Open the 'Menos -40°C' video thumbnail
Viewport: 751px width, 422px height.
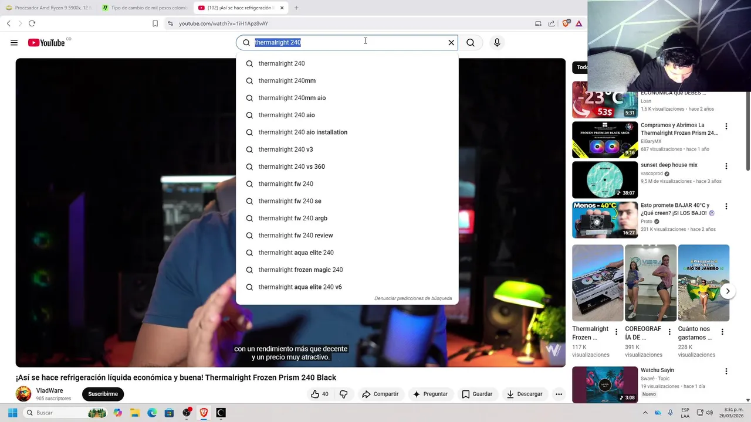[605, 220]
